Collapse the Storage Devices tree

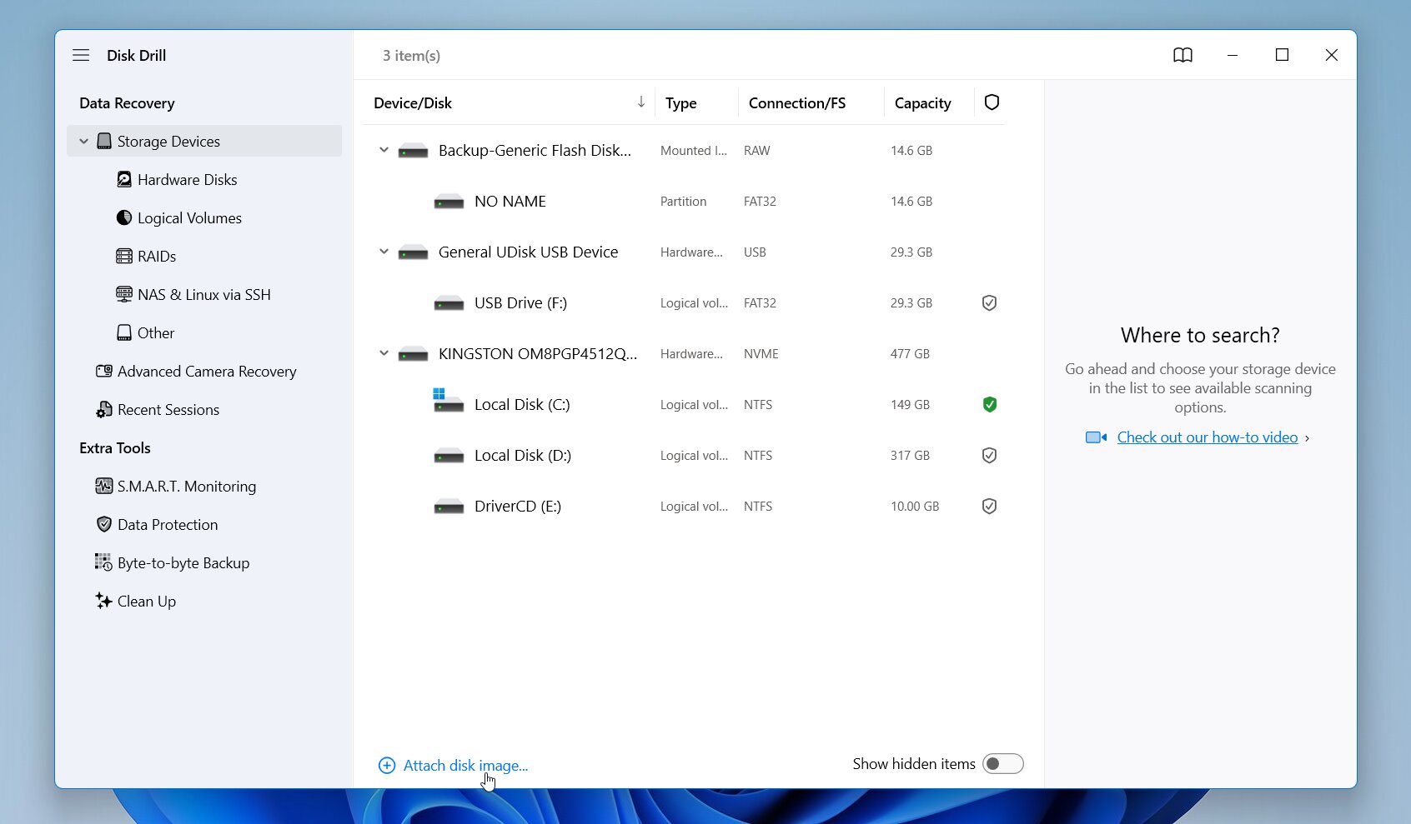coord(83,141)
